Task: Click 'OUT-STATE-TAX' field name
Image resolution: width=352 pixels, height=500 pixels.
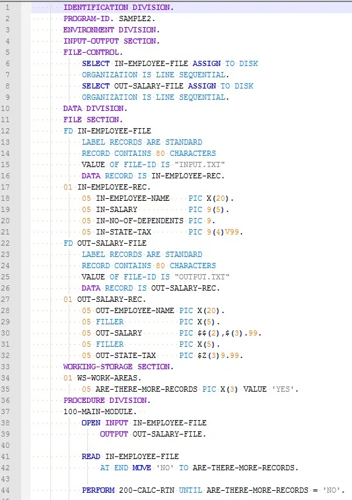Action: coord(125,355)
